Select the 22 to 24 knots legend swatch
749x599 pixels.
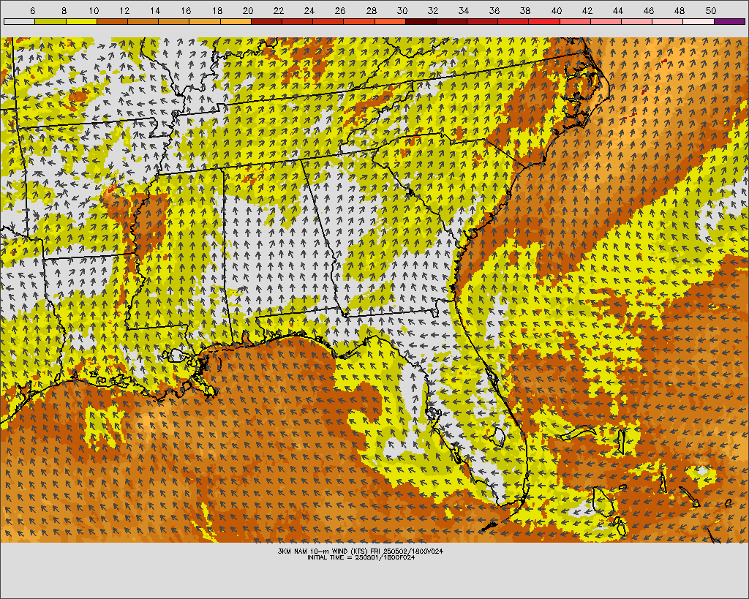[297, 21]
